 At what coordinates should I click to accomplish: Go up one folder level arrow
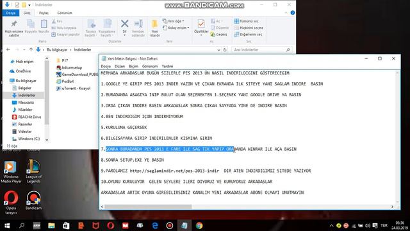[x=31, y=49]
